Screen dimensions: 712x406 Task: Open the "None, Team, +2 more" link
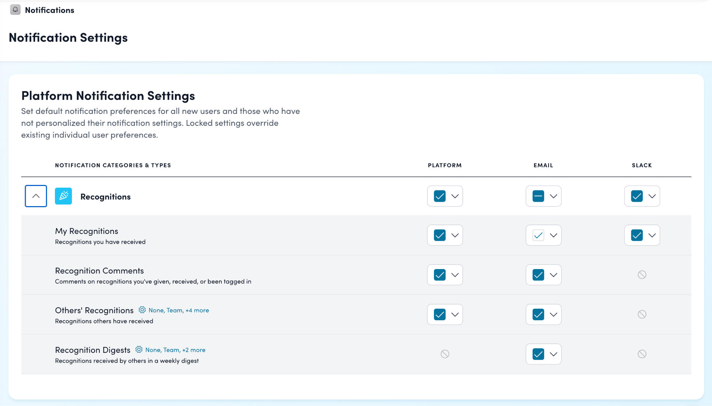tap(175, 350)
